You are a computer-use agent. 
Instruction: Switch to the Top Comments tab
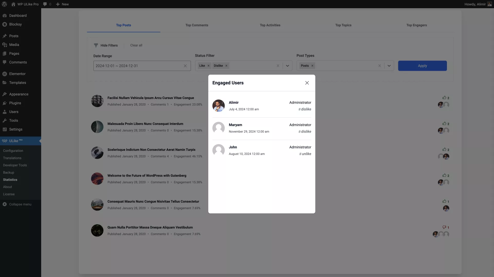(197, 25)
